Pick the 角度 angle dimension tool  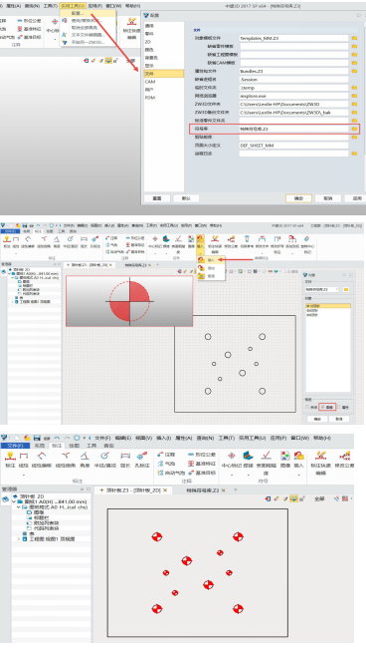point(85,460)
